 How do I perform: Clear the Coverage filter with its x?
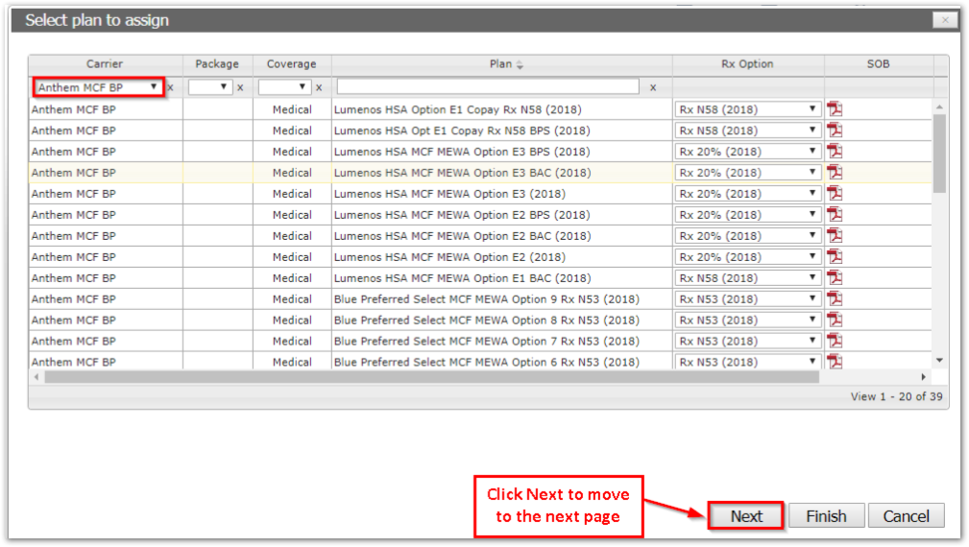(x=319, y=87)
